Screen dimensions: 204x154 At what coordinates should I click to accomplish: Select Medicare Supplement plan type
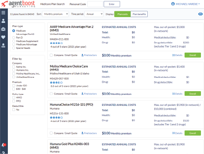[14, 41]
